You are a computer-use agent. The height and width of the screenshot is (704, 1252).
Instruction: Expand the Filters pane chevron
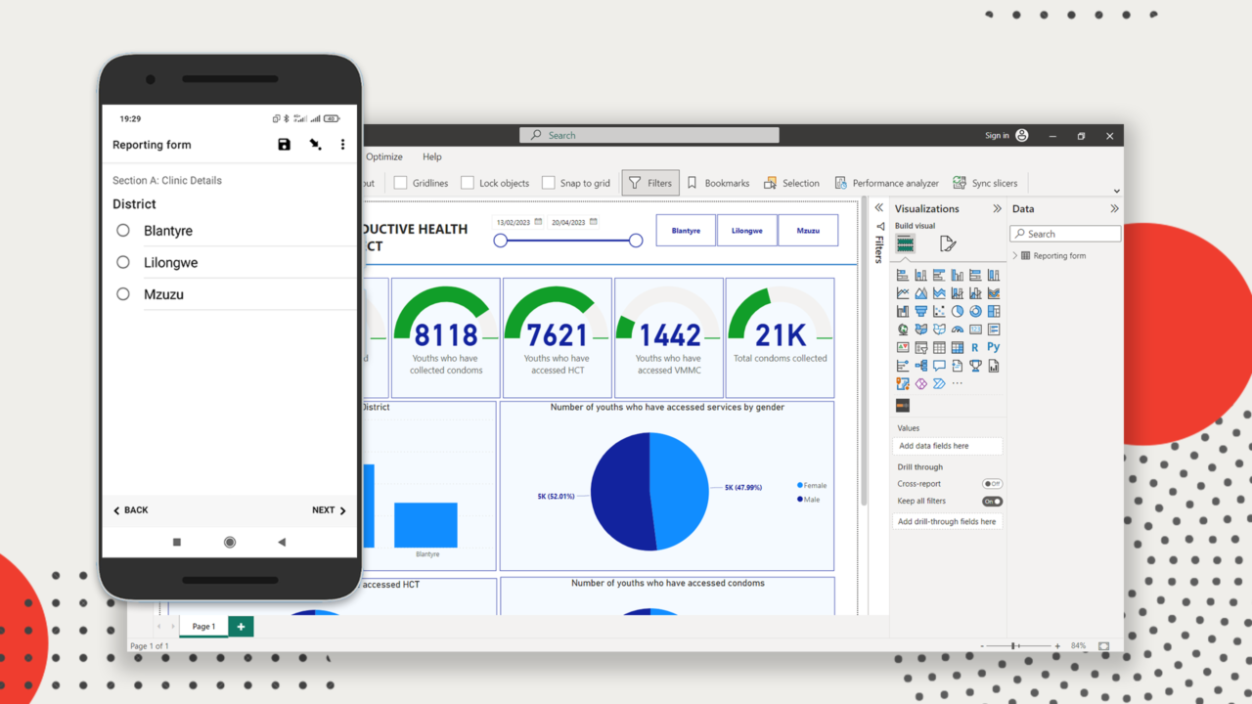tap(878, 208)
